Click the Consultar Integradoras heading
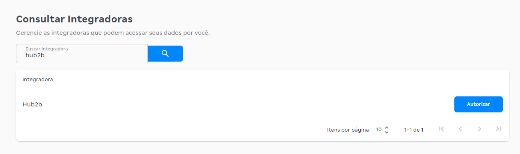 (74, 19)
